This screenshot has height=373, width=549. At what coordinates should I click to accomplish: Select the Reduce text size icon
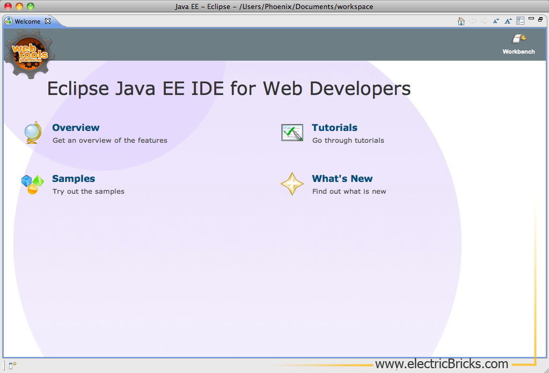tap(496, 20)
